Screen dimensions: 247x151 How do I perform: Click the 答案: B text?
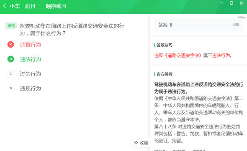(x=165, y=25)
